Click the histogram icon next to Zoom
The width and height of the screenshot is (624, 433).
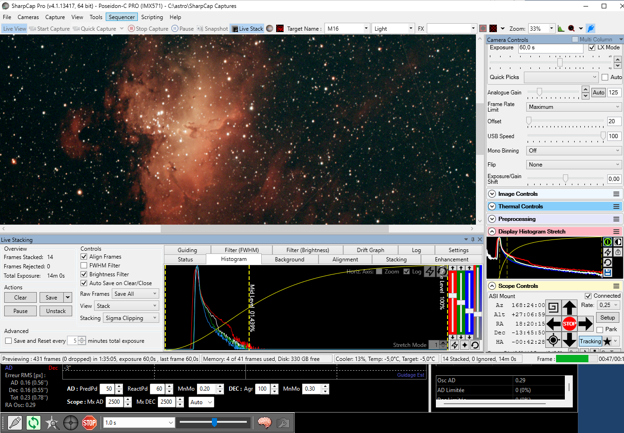(561, 28)
